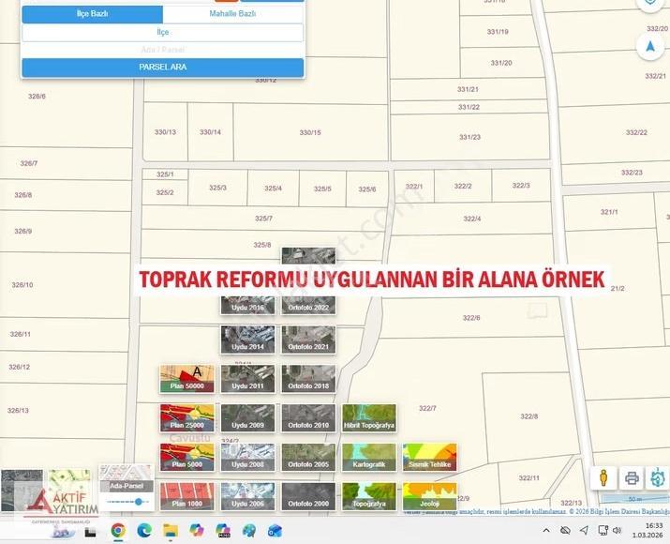Select the Plan 5000 layer
Image resolution: width=670 pixels, height=544 pixels.
point(187,458)
